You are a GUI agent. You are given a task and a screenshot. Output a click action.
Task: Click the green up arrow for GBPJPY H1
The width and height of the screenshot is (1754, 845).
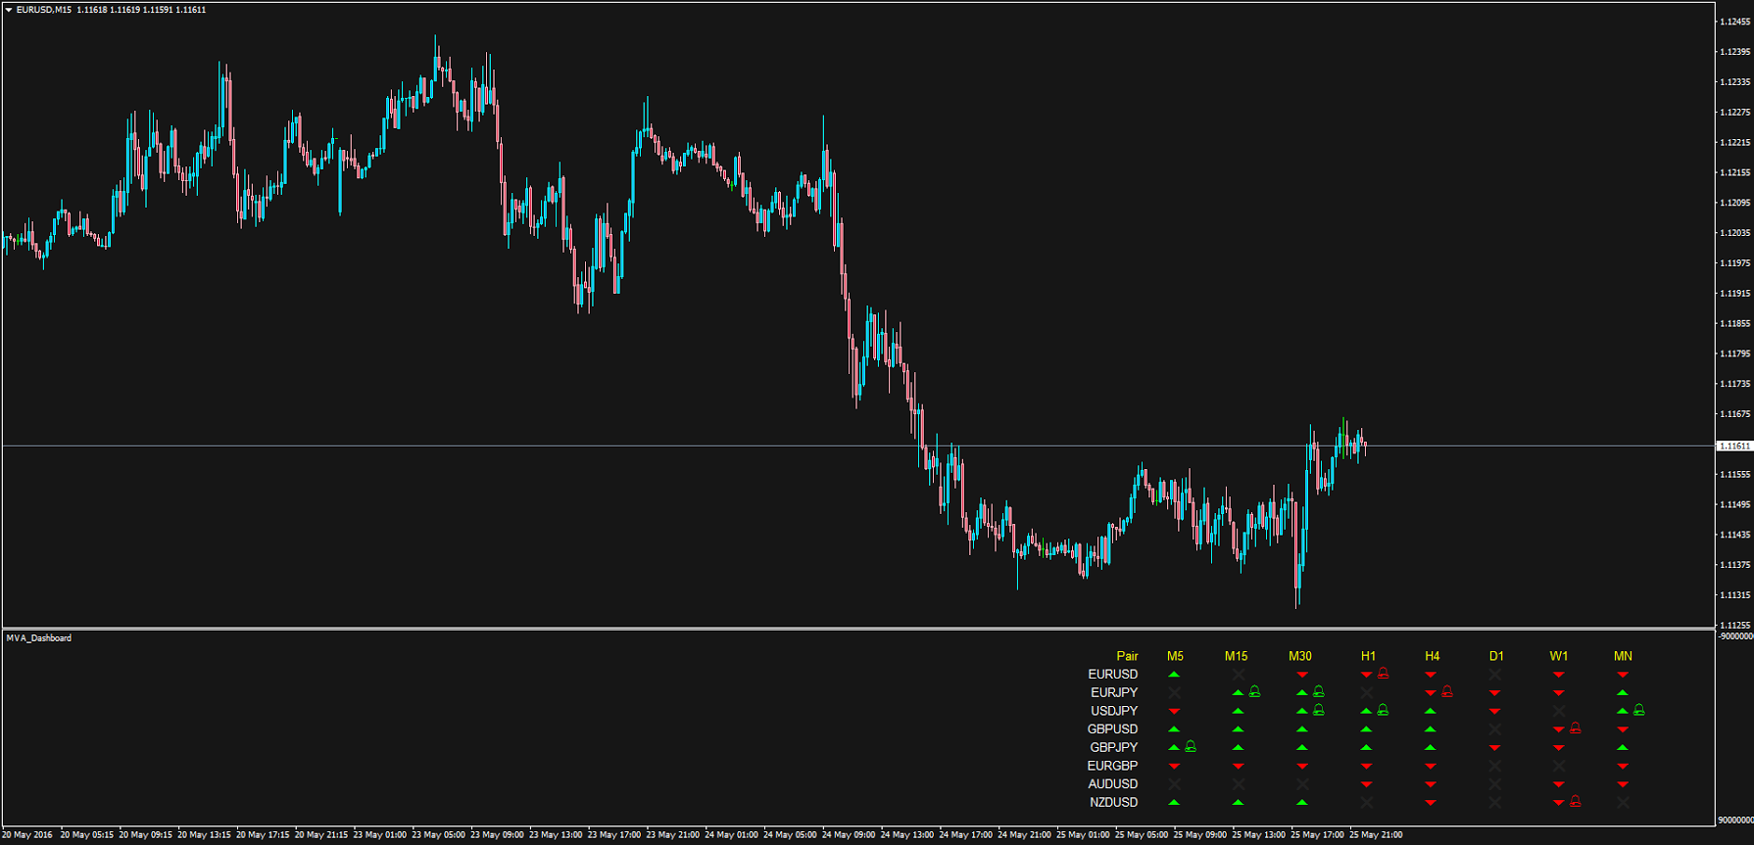(1366, 747)
